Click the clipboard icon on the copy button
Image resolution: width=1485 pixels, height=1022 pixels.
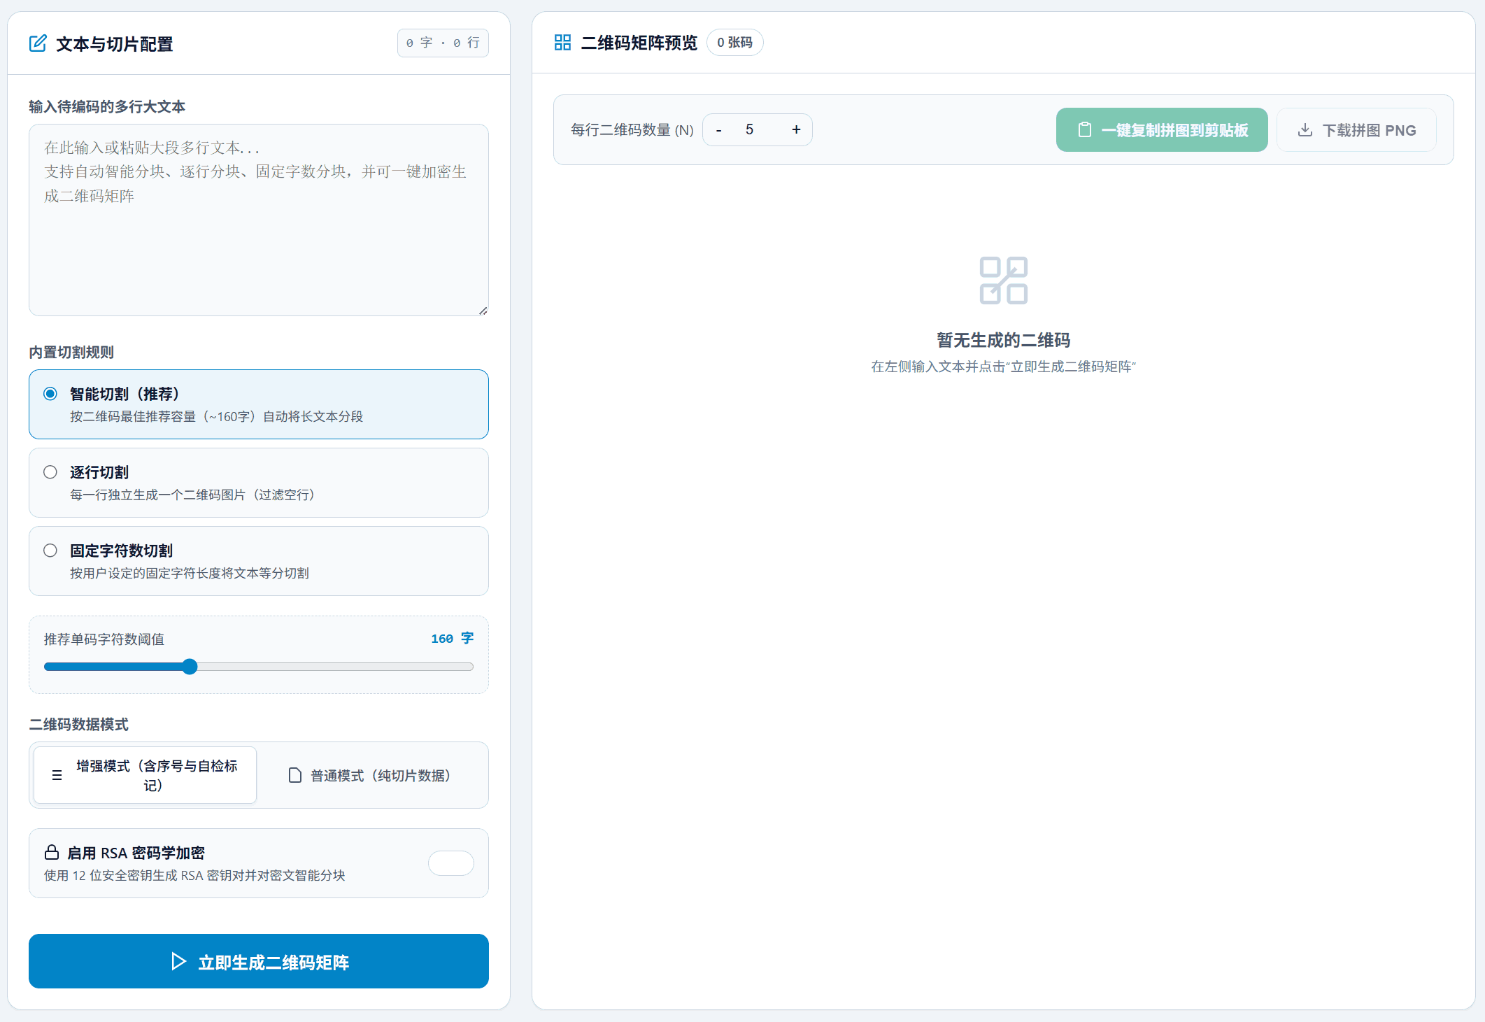pos(1084,129)
